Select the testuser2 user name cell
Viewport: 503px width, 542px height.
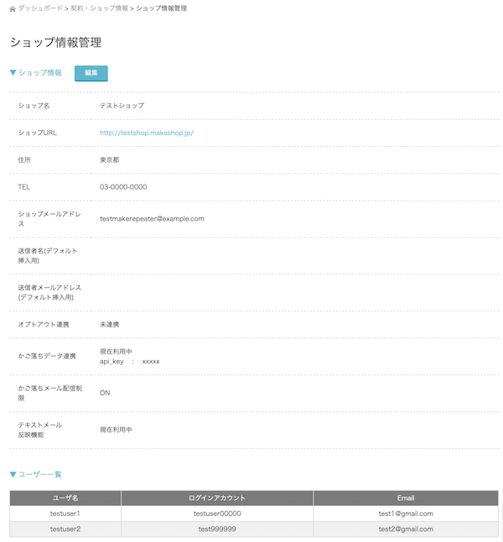(65, 529)
